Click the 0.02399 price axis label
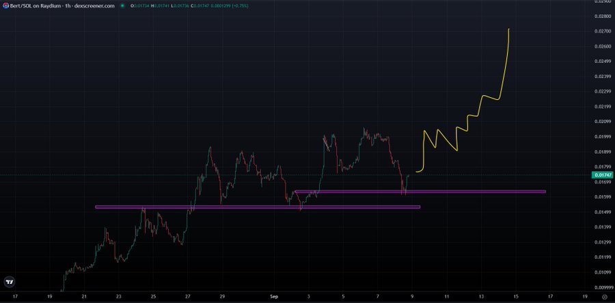The image size is (615, 303). pyautogui.click(x=603, y=76)
